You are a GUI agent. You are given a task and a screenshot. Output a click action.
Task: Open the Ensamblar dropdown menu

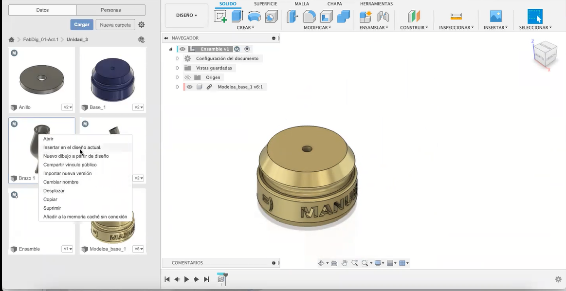pos(374,27)
